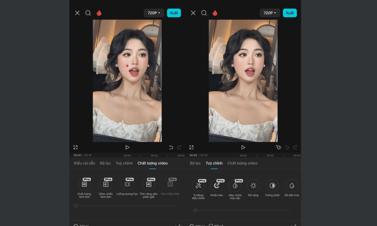The image size is (377, 226).
Task: Enter fullscreen preview on the right screen
Action: [x=191, y=147]
